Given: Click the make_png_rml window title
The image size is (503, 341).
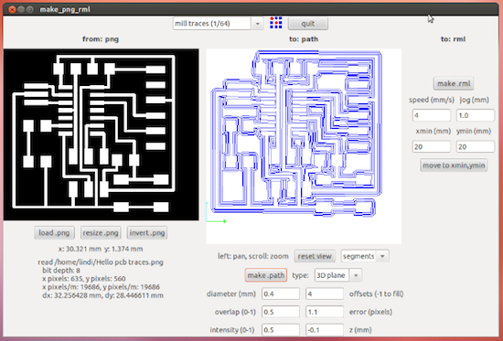Looking at the screenshot, I should point(65,9).
